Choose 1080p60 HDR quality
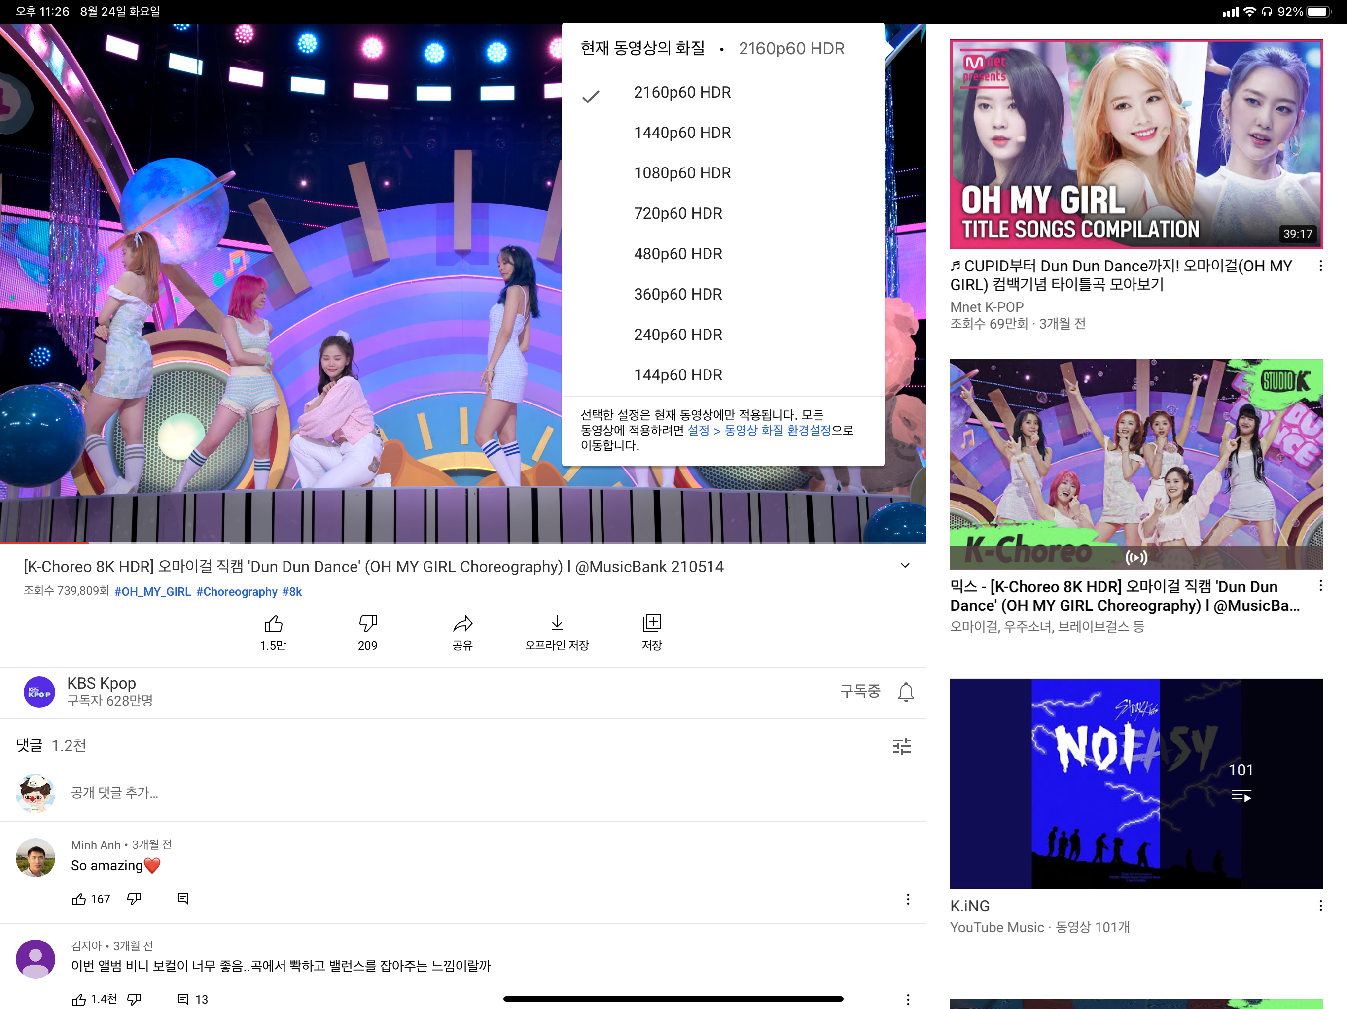The height and width of the screenshot is (1009, 1347). (x=682, y=173)
